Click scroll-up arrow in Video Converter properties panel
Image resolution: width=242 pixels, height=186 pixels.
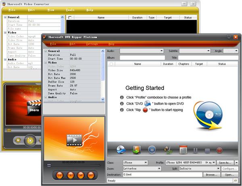point(63,17)
